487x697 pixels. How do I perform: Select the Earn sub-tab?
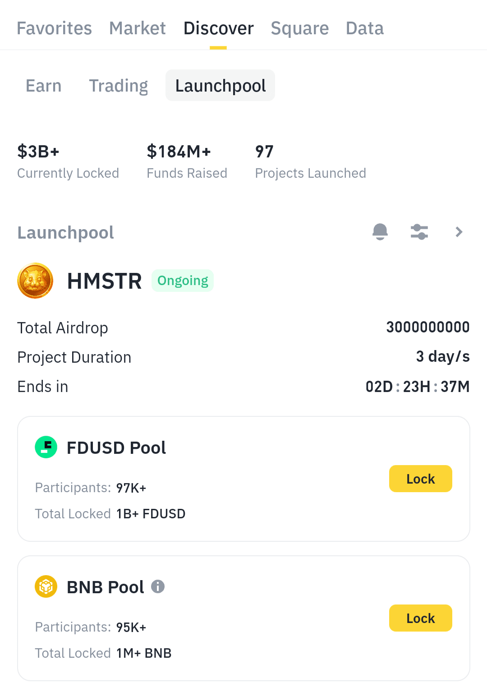(x=44, y=86)
